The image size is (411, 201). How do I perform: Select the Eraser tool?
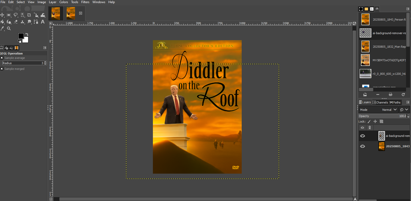pos(16,22)
